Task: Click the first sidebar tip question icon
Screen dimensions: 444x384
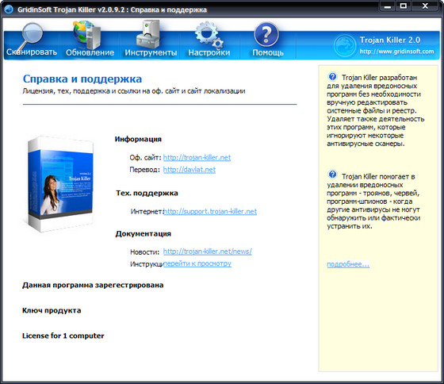Action: [332, 76]
